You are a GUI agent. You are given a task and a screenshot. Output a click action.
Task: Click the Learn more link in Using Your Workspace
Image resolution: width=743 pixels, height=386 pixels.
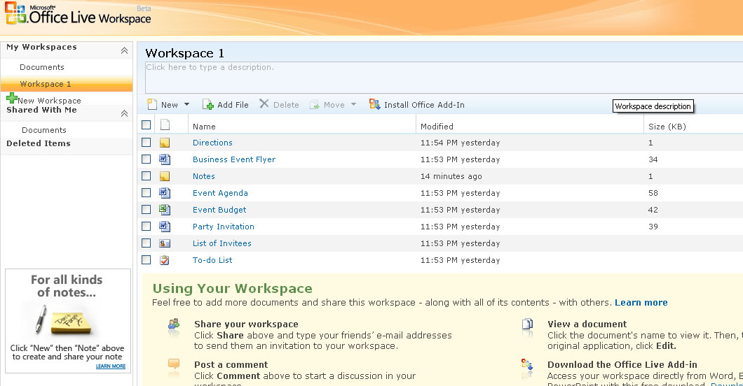click(x=641, y=302)
